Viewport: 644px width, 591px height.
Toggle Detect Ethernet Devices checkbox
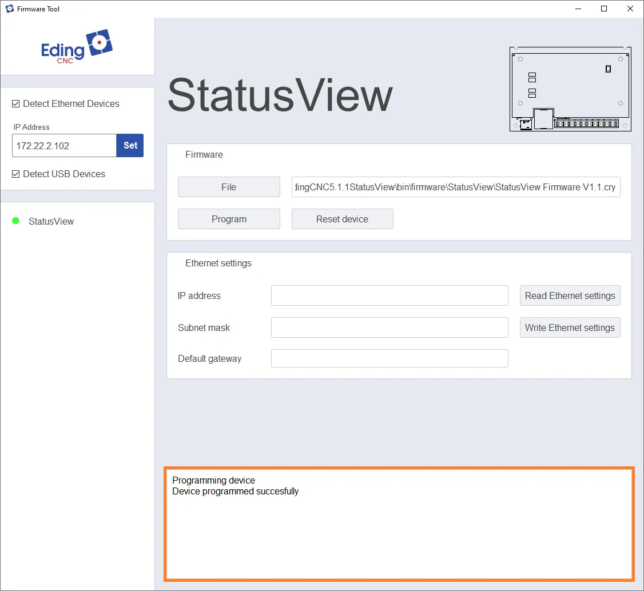[x=15, y=104]
